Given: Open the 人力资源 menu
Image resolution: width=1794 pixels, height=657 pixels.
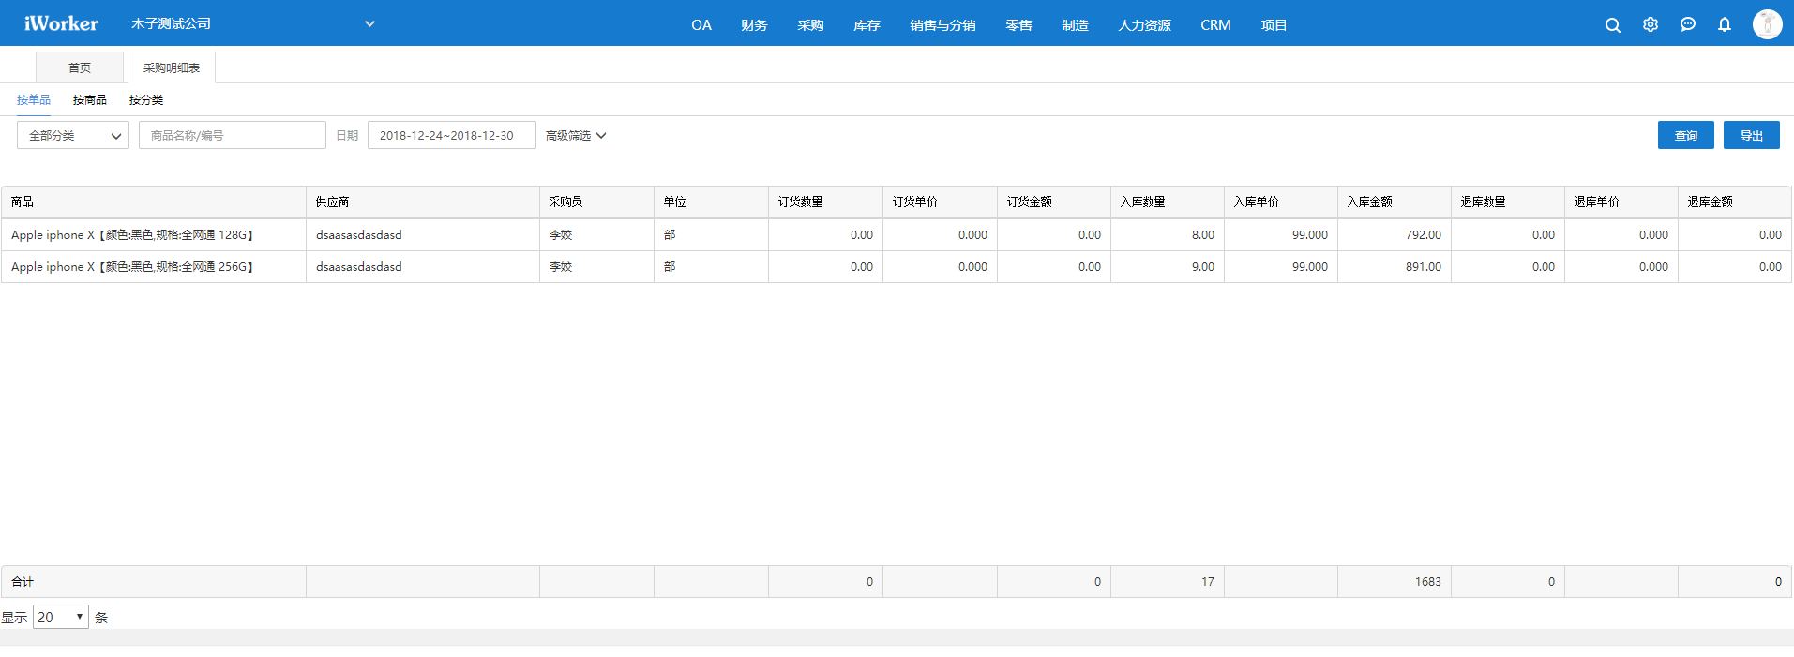Looking at the screenshot, I should [x=1144, y=25].
